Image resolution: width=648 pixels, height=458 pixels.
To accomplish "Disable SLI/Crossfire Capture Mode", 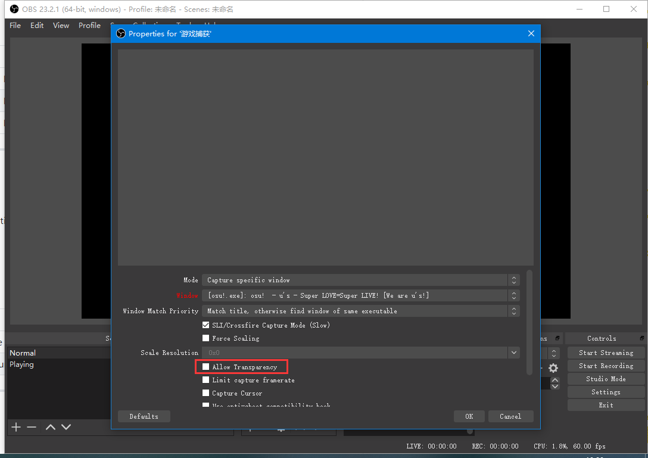I will 205,325.
